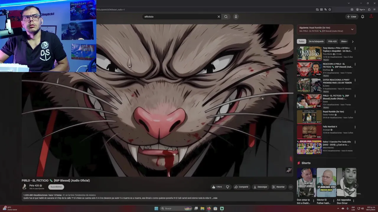
Task: Click the translate page icon in address bar
Action: coord(325,9)
